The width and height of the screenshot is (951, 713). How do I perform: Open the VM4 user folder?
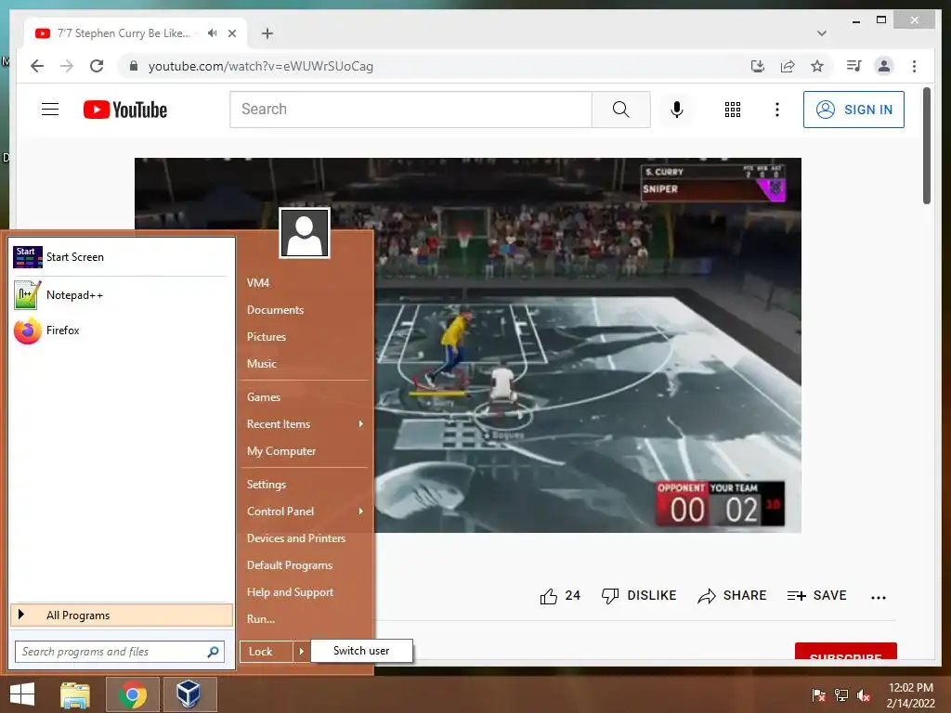pyautogui.click(x=258, y=282)
